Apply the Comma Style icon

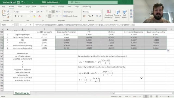93,16
